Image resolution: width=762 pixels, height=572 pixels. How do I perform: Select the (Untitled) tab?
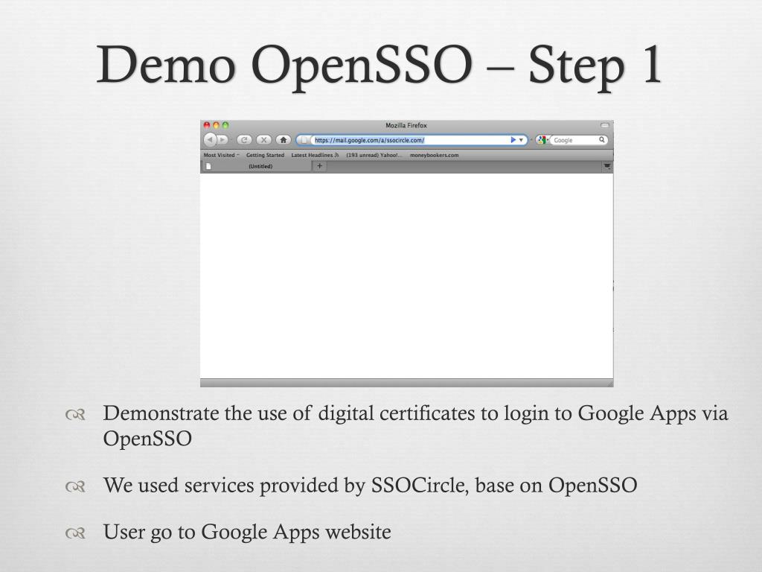pyautogui.click(x=256, y=166)
